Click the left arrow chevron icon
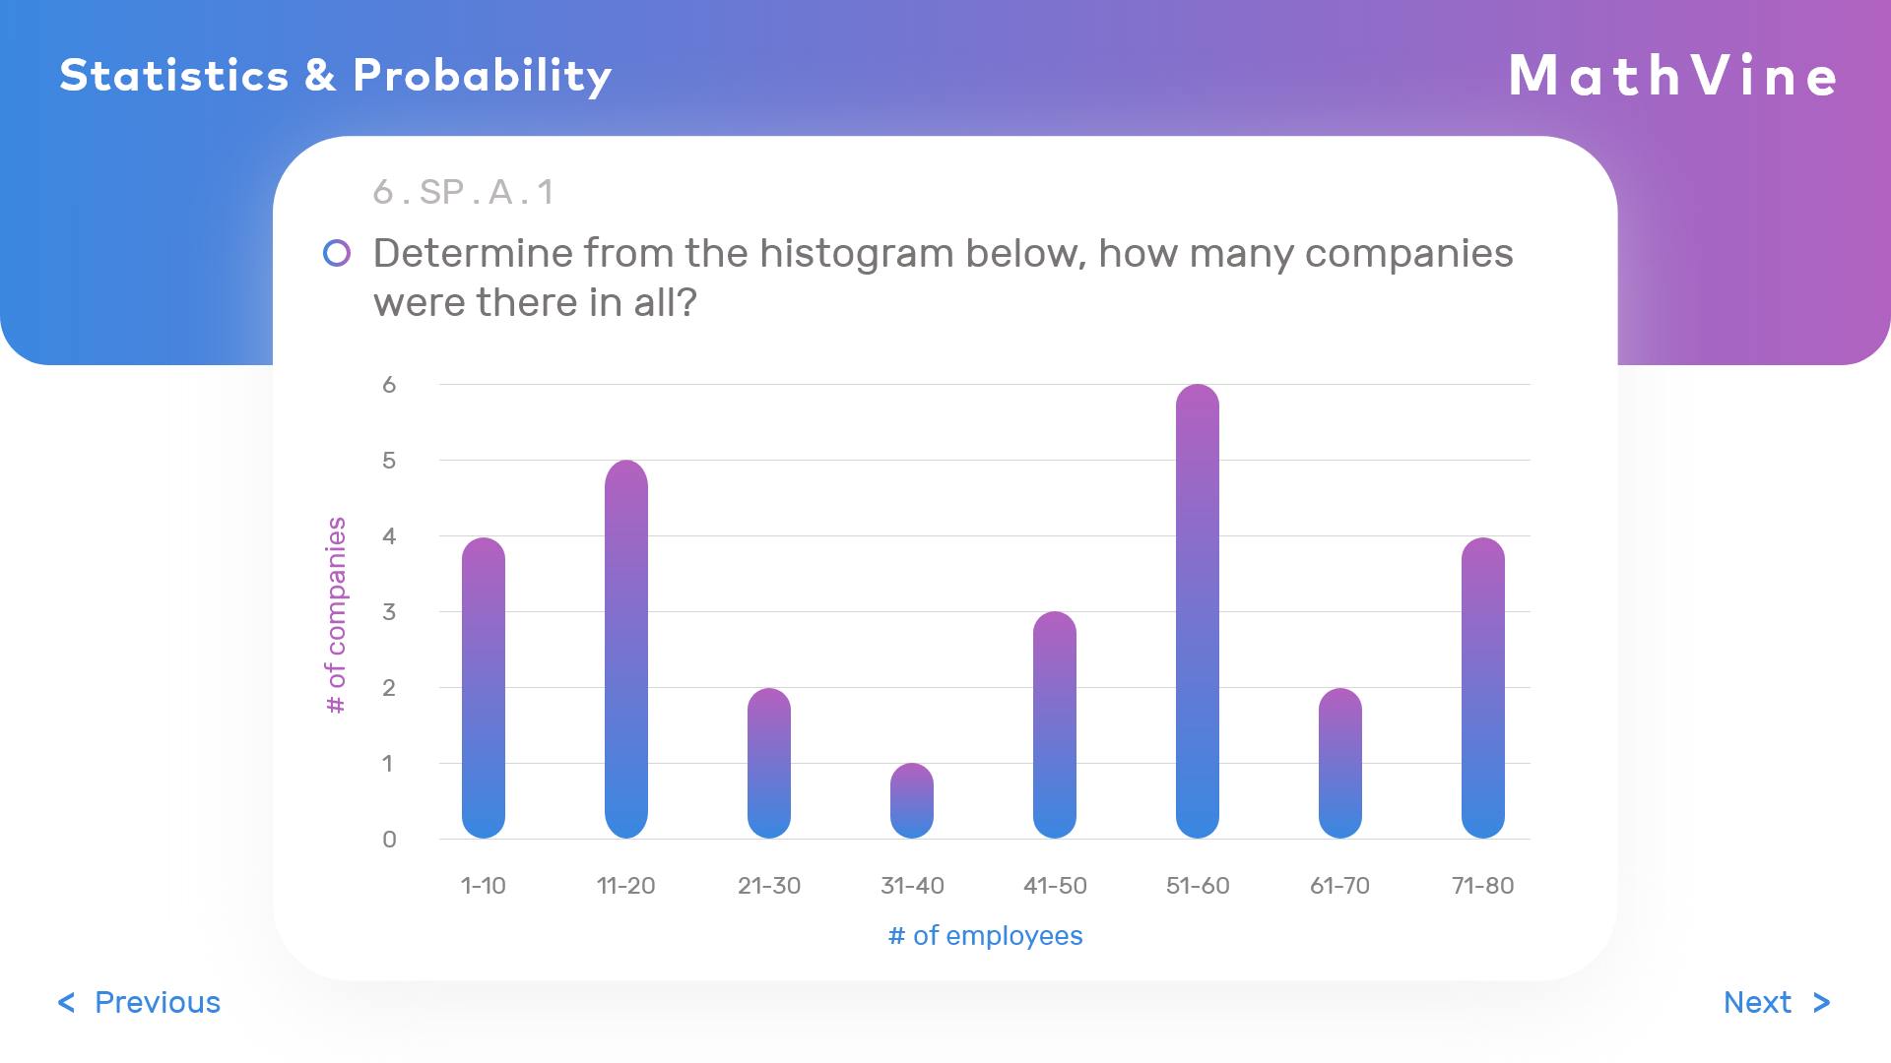This screenshot has width=1891, height=1063. (x=66, y=1002)
